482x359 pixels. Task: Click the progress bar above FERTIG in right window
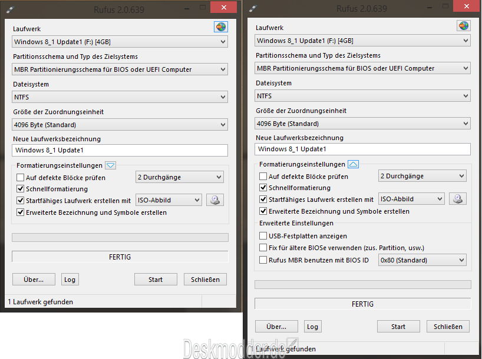pyautogui.click(x=363, y=284)
